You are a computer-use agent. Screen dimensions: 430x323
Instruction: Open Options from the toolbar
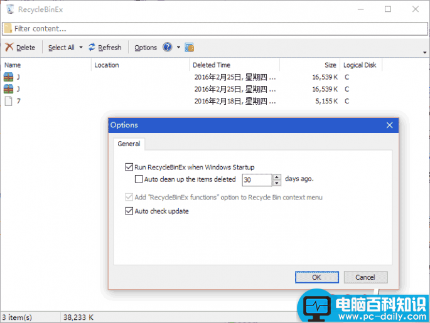pyautogui.click(x=146, y=48)
